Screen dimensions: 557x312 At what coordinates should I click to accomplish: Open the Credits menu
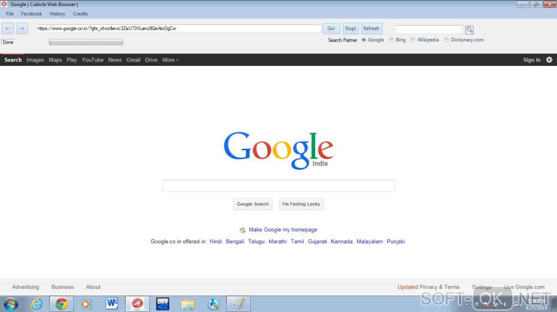pos(80,14)
